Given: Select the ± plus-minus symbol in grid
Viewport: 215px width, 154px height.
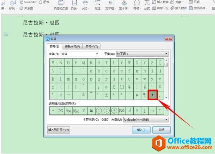Looking at the screenshot, I should point(107,95).
